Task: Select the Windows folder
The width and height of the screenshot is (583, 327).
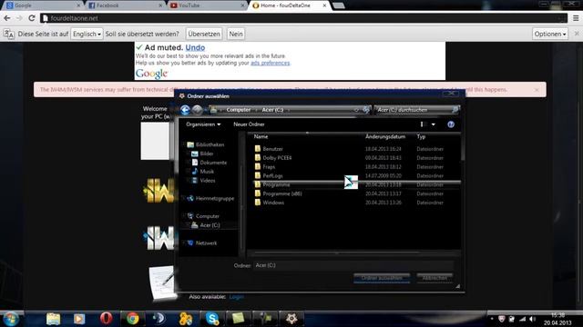Action: (x=273, y=203)
